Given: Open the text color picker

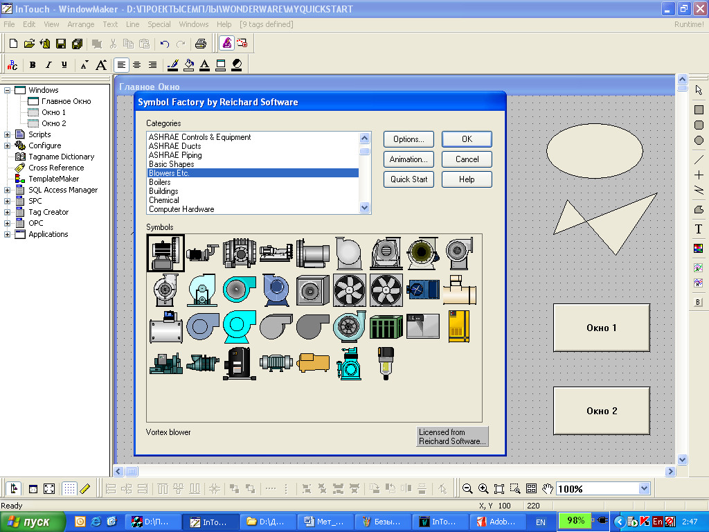Looking at the screenshot, I should tap(205, 64).
